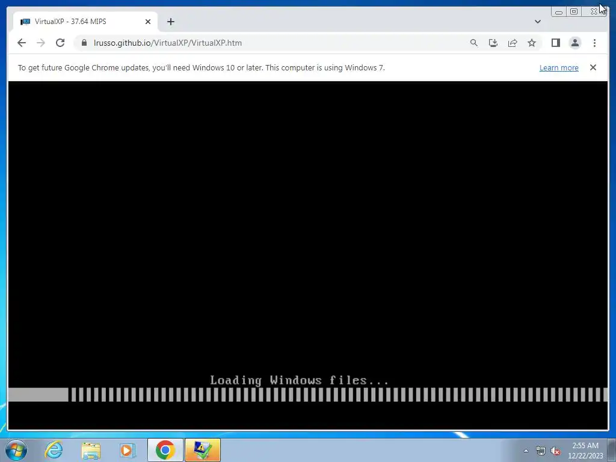Minimize the Chrome window
The image size is (616, 462).
[559, 12]
